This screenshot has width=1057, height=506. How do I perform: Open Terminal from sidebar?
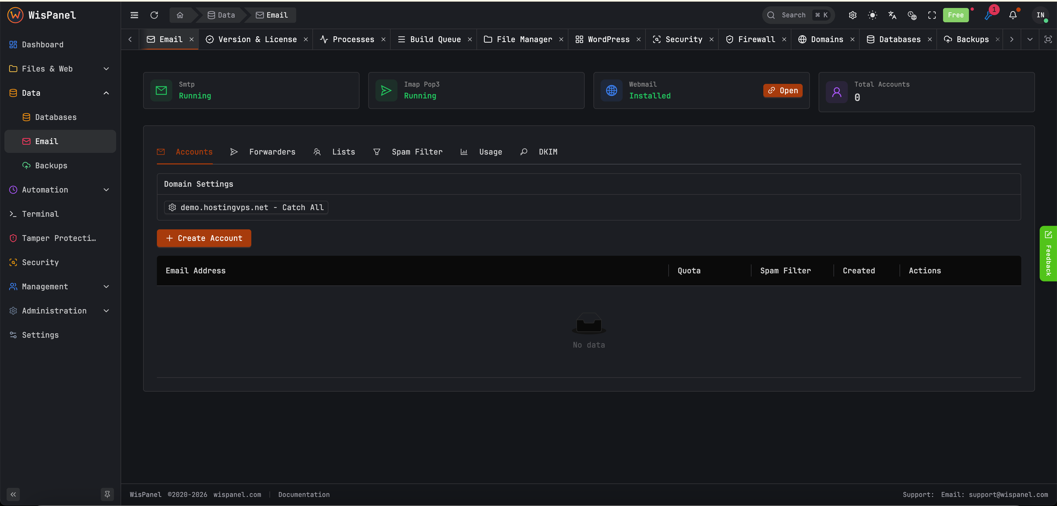[60, 214]
